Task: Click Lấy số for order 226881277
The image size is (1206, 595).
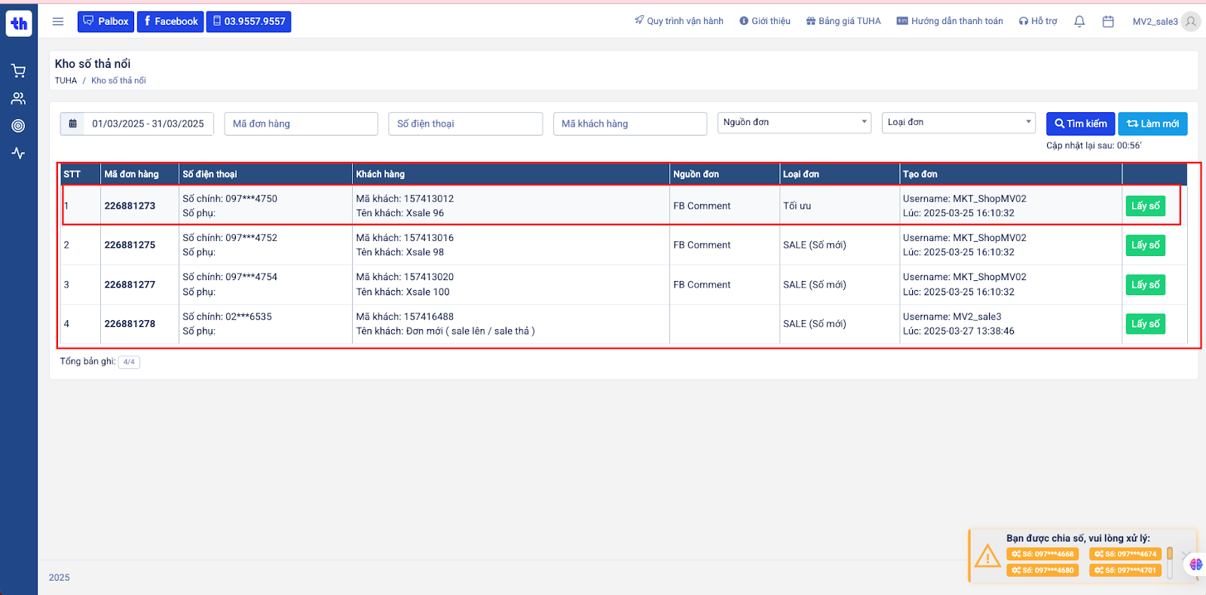Action: [1146, 285]
